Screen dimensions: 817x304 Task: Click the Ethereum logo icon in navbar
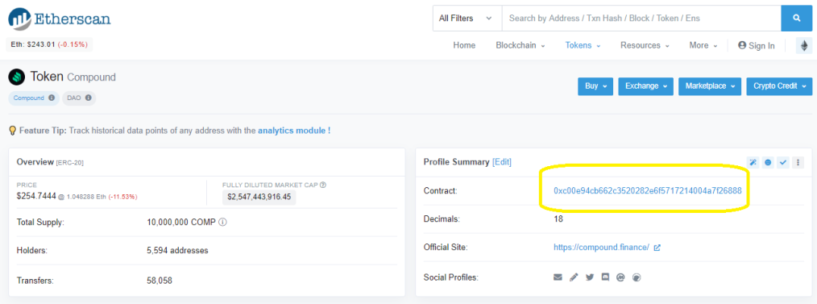pos(804,46)
